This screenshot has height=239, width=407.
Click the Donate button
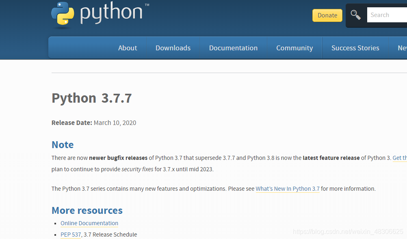(x=327, y=15)
